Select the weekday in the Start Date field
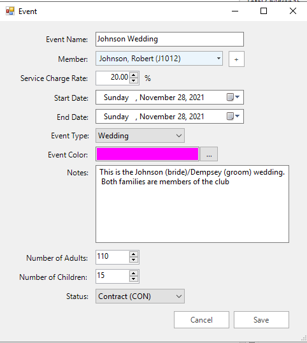This screenshot has height=343, width=307. pos(116,98)
